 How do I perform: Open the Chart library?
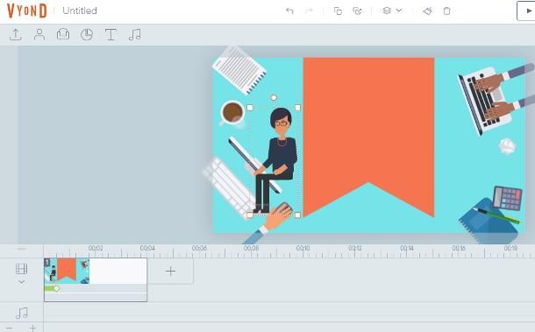pos(87,34)
